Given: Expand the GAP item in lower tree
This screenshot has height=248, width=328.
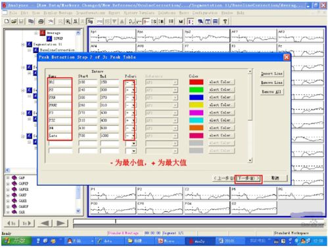Looking at the screenshot, I should point(8,178).
